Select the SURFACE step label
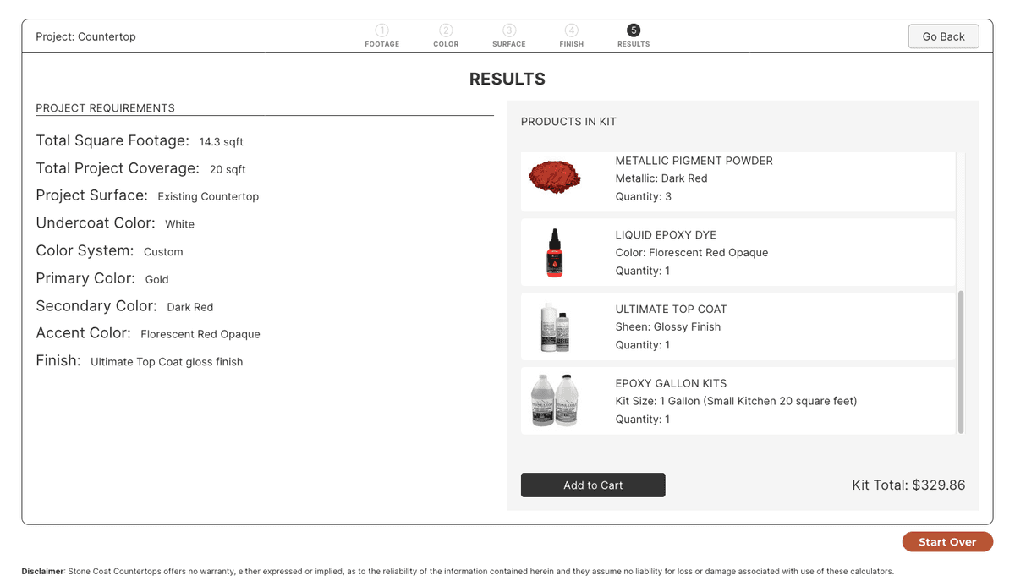 509,44
